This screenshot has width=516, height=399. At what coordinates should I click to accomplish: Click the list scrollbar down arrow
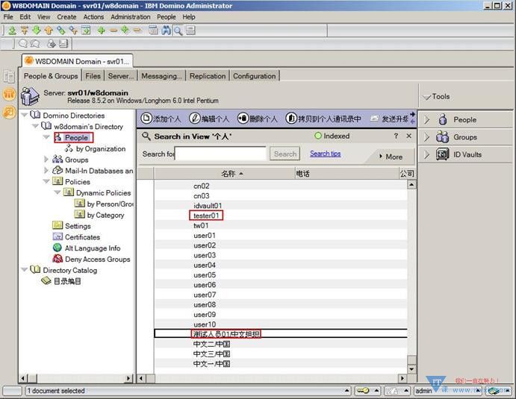point(411,369)
